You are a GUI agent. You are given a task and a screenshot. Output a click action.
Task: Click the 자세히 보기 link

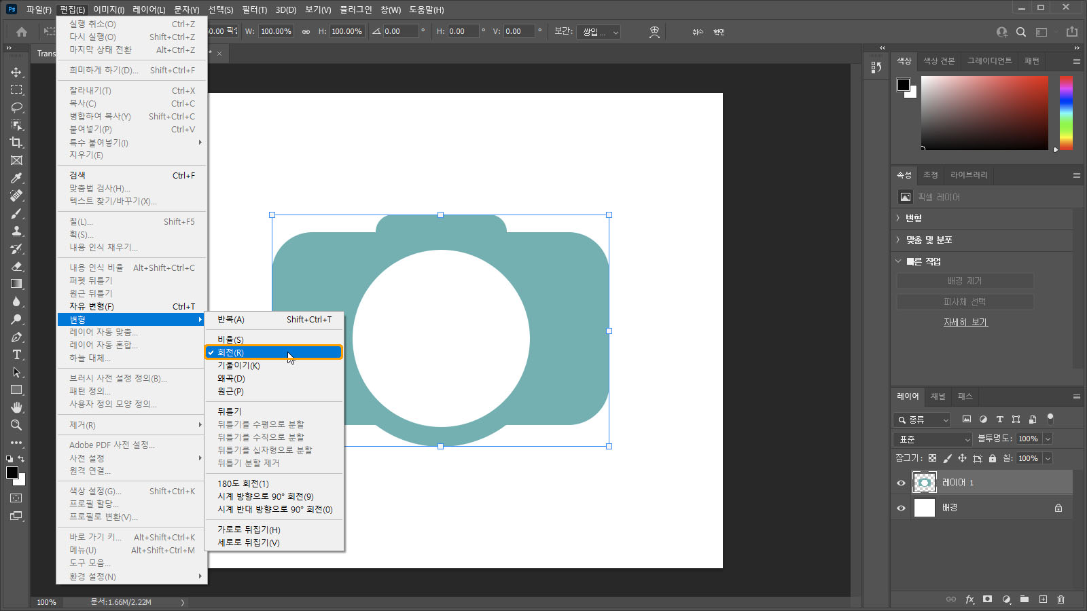(x=965, y=322)
